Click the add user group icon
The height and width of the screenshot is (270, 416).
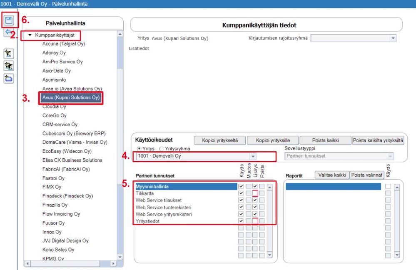[x=9, y=66]
